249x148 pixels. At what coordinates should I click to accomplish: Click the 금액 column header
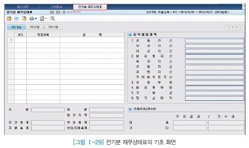(x=92, y=35)
